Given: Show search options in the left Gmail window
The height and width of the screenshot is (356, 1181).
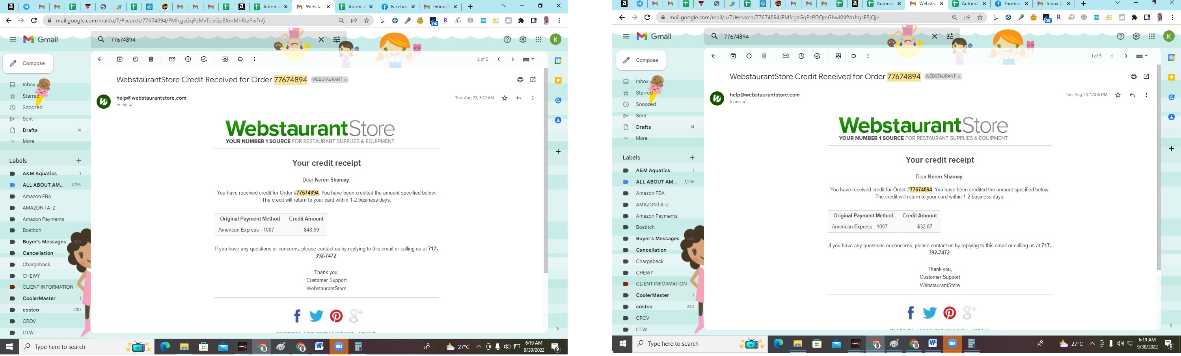Looking at the screenshot, I should tap(337, 39).
